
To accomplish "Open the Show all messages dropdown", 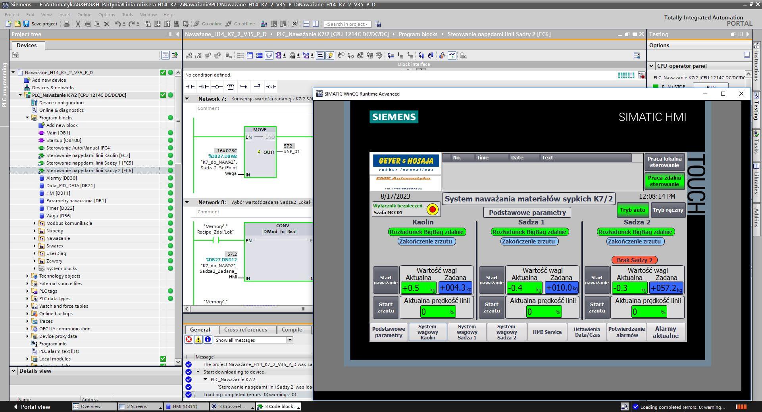I will (x=290, y=340).
